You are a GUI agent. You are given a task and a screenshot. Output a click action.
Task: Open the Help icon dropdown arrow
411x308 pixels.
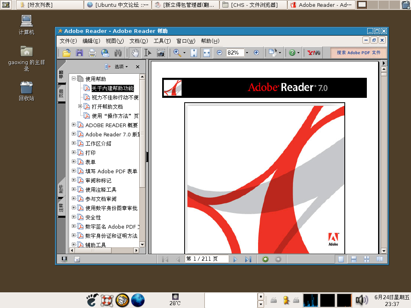(x=298, y=53)
